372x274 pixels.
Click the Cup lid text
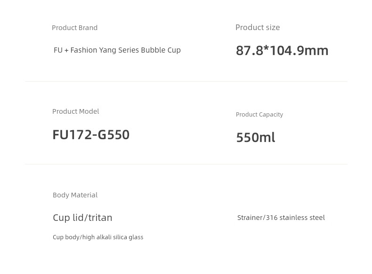click(68, 218)
